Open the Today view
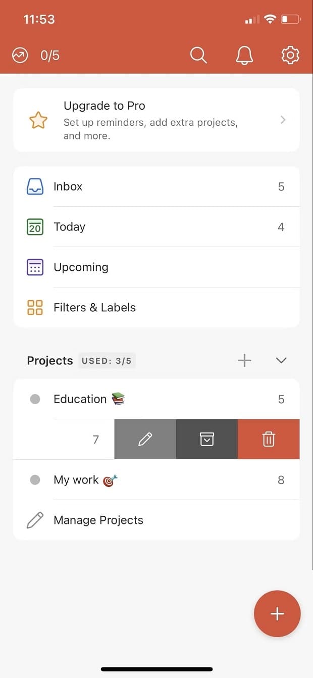This screenshot has width=313, height=678. tap(70, 227)
